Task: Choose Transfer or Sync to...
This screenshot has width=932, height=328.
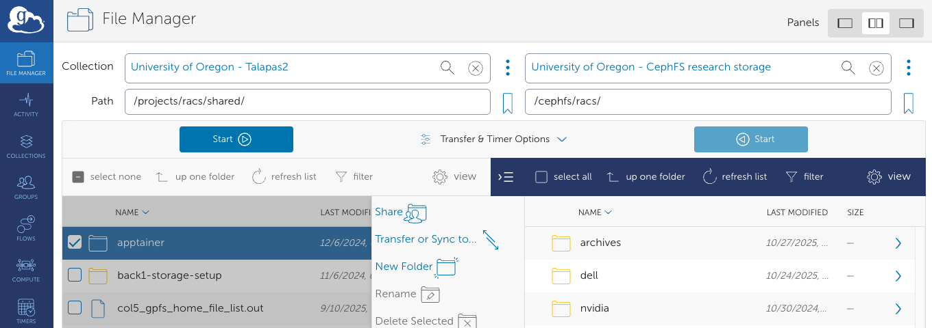Action: click(x=437, y=239)
